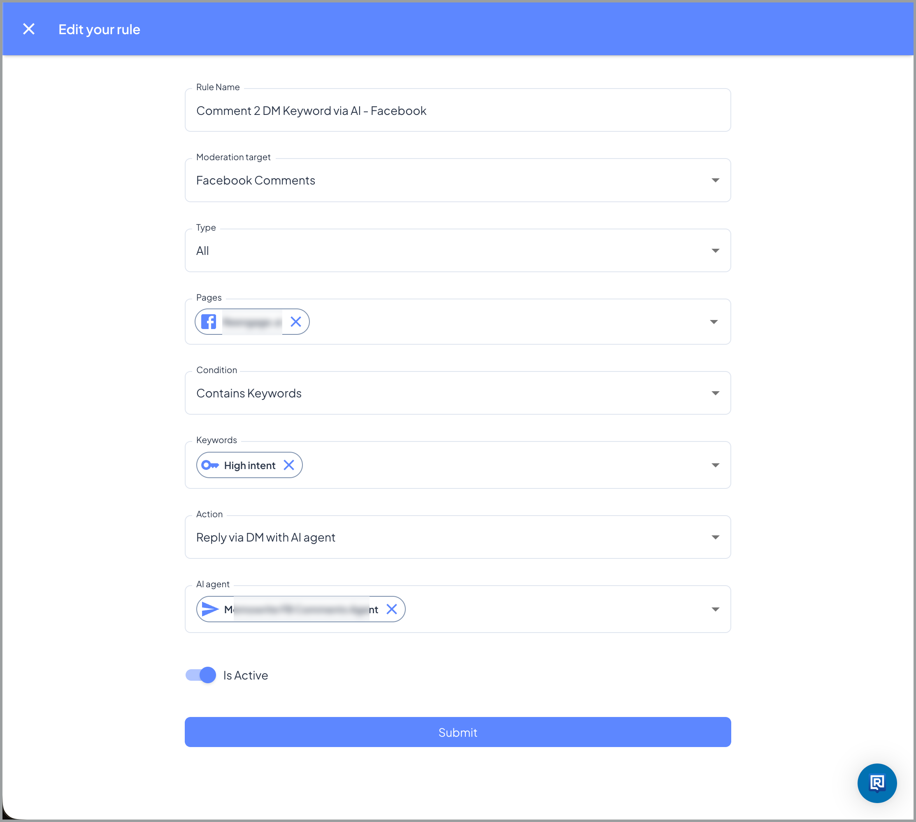
Task: Click the High intent chip label
Action: pyautogui.click(x=249, y=465)
